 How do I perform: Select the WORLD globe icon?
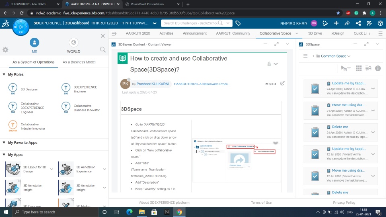[73, 43]
